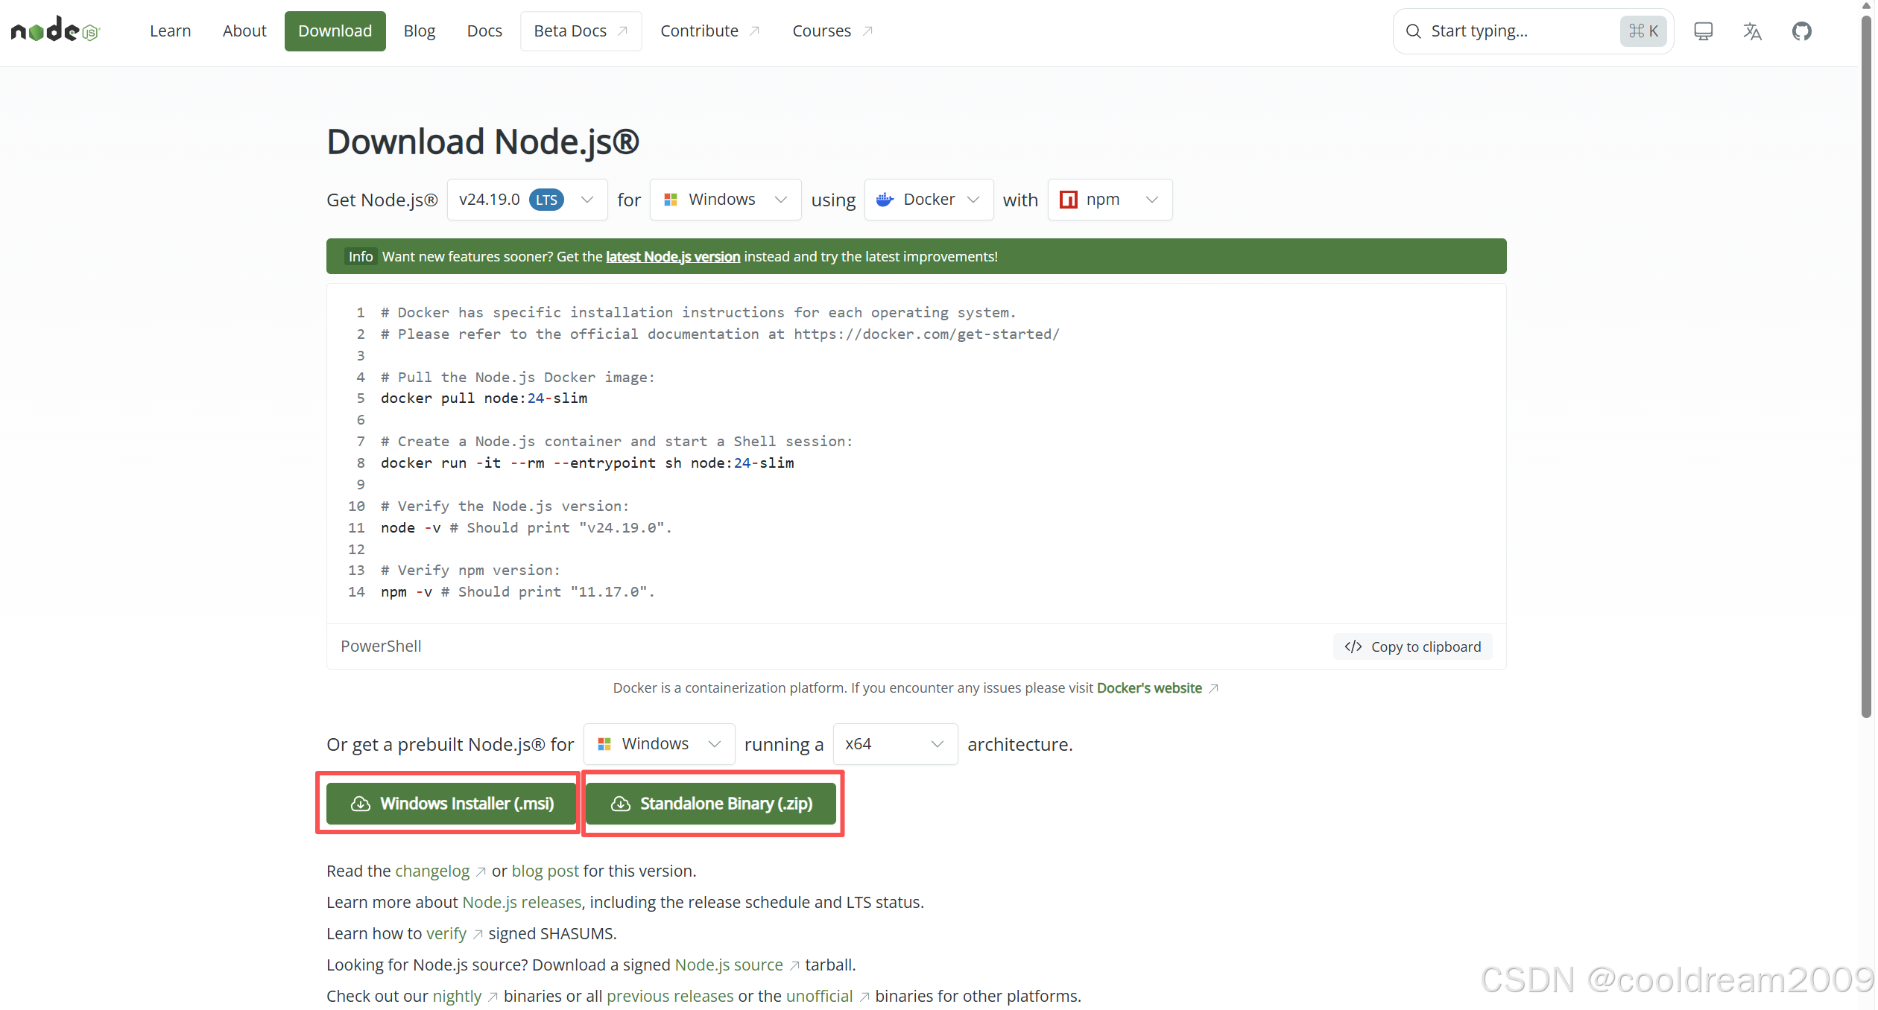
Task: Click the PowerShell label under code block
Action: click(381, 647)
